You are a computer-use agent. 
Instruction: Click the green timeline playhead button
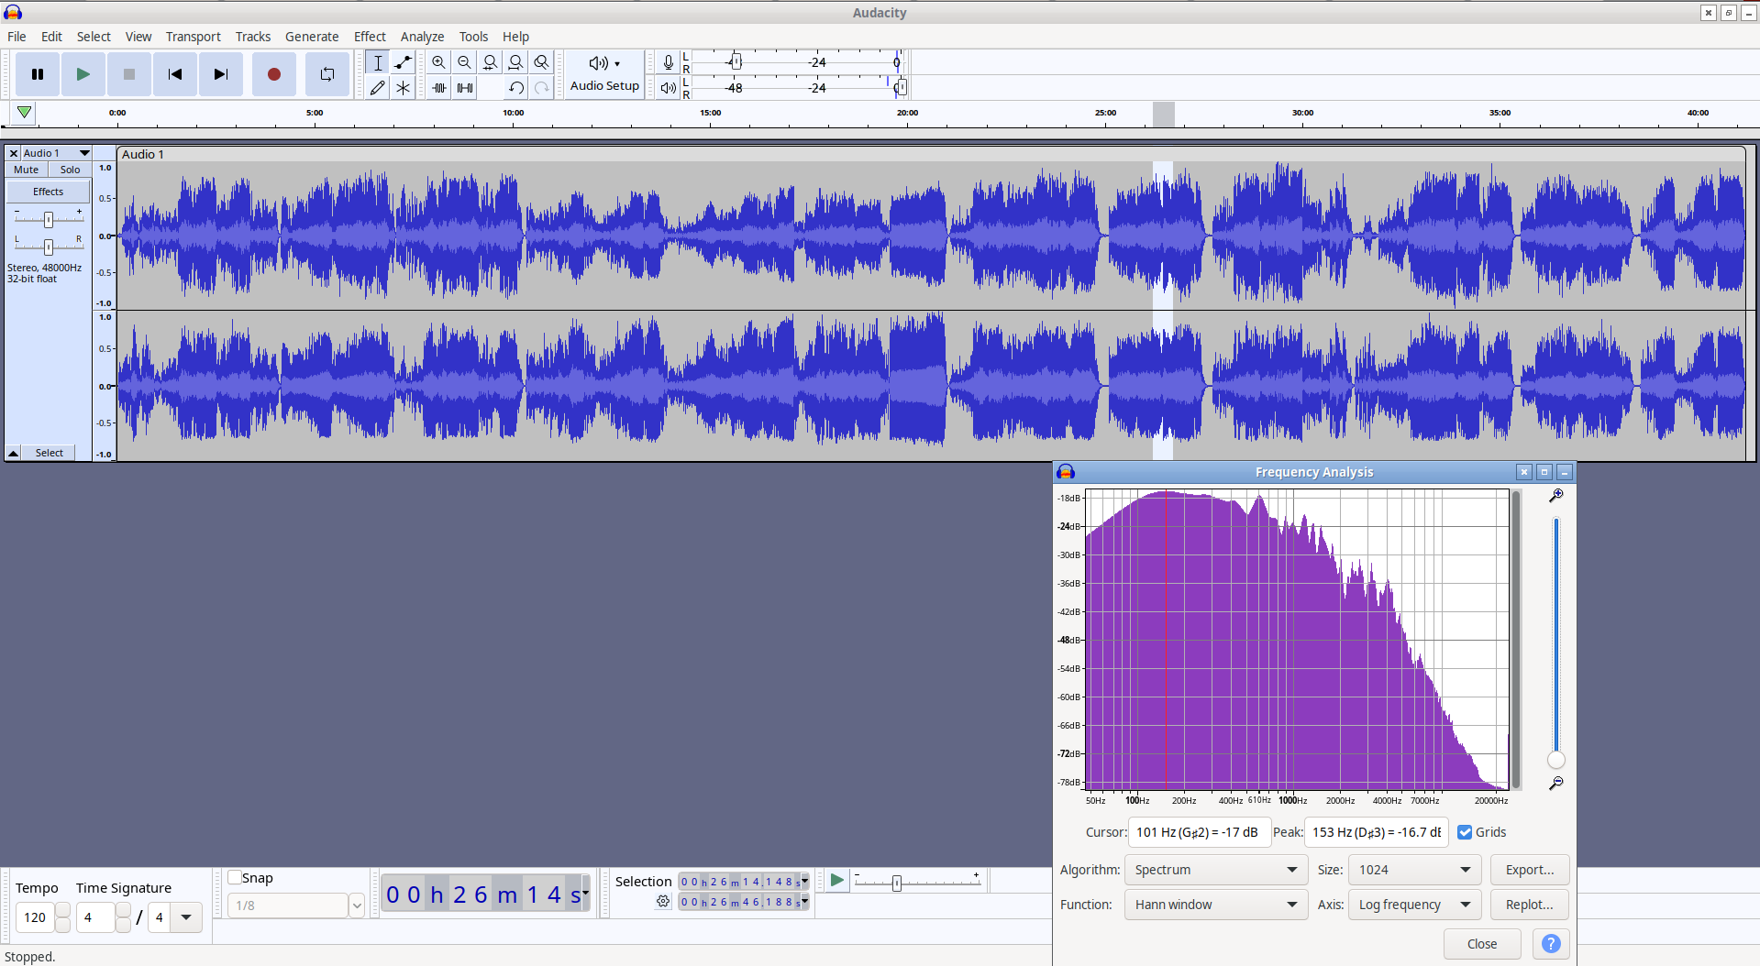(25, 113)
